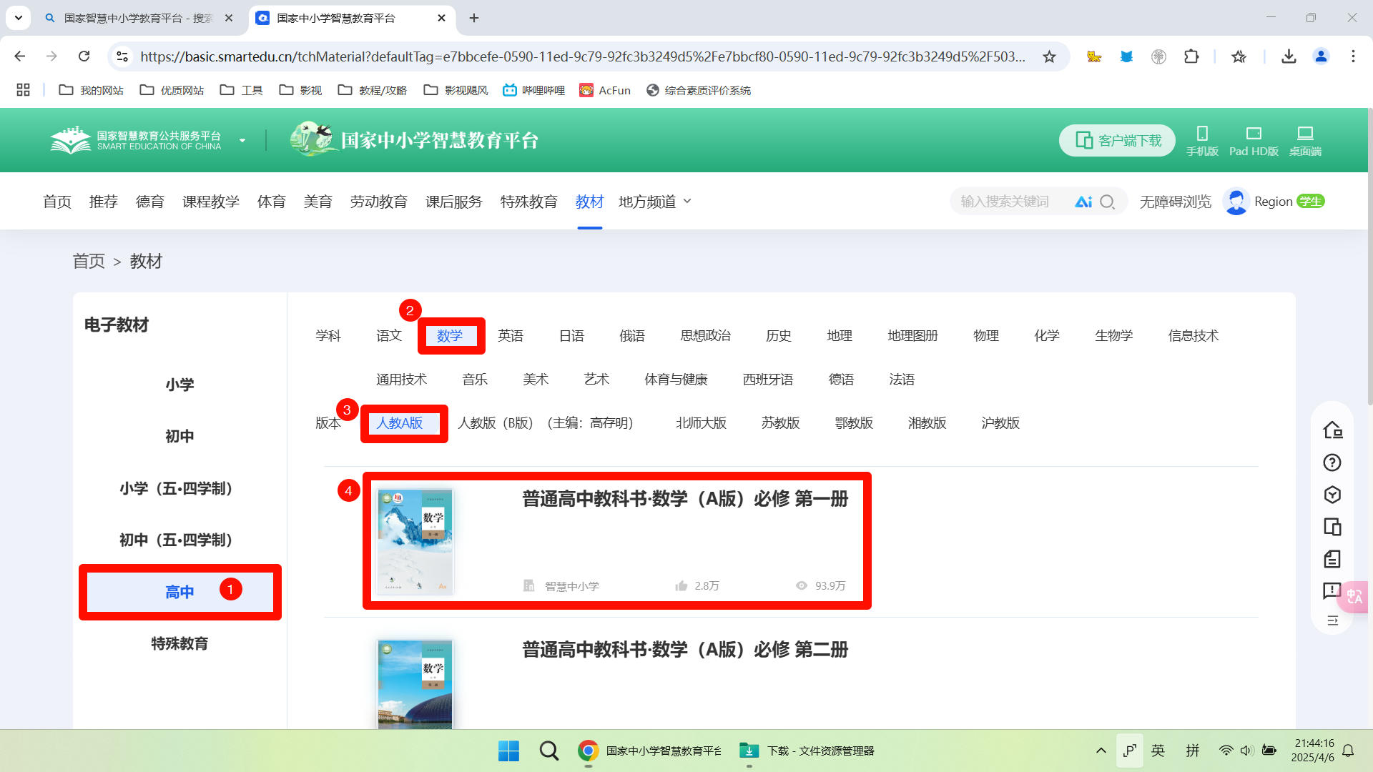Open the browser tab search dropdown
This screenshot has height=772, width=1373.
18,18
